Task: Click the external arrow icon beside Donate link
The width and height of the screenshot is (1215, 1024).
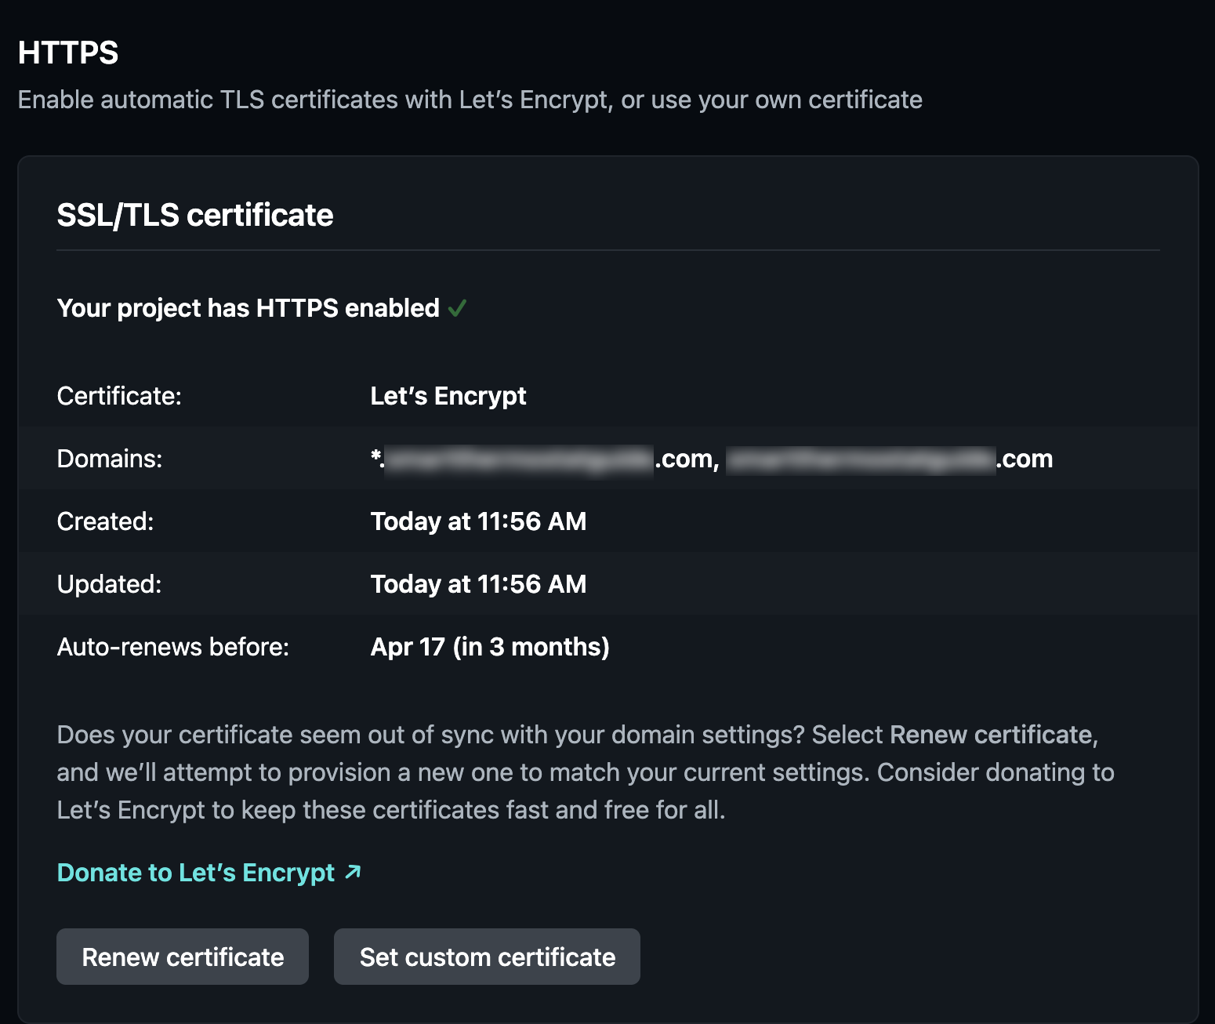Action: coord(354,872)
